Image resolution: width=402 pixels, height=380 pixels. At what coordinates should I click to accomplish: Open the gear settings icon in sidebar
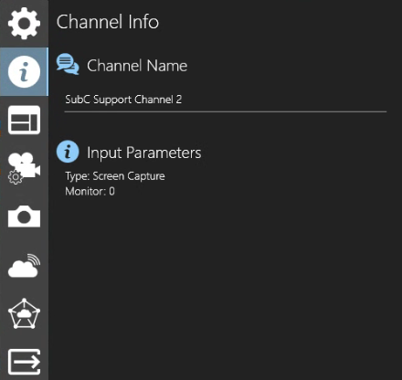coord(24,24)
